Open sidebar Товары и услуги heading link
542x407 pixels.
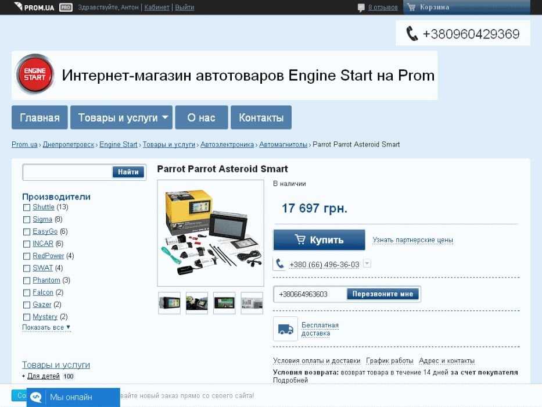tap(56, 365)
